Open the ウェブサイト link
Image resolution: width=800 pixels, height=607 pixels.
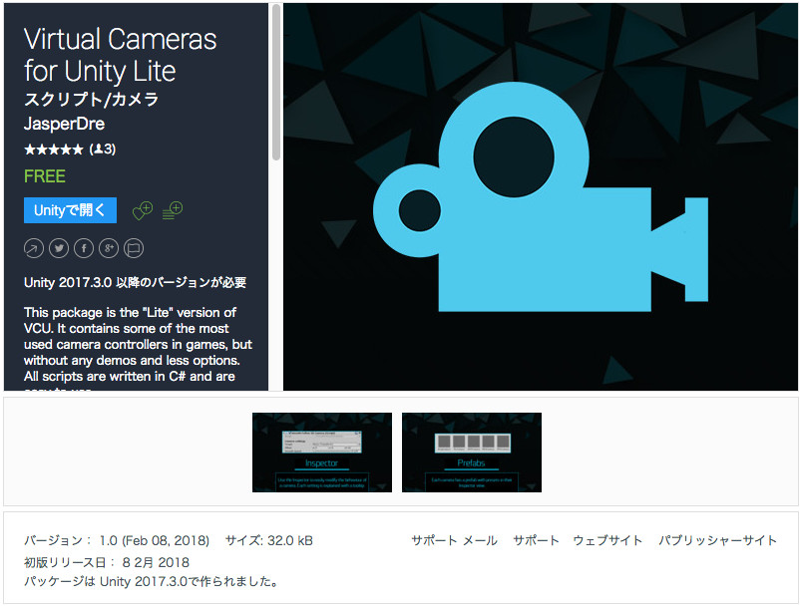[x=607, y=540]
